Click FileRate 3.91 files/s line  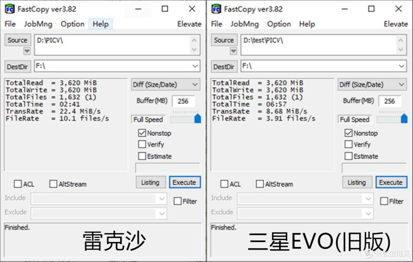click(x=263, y=118)
